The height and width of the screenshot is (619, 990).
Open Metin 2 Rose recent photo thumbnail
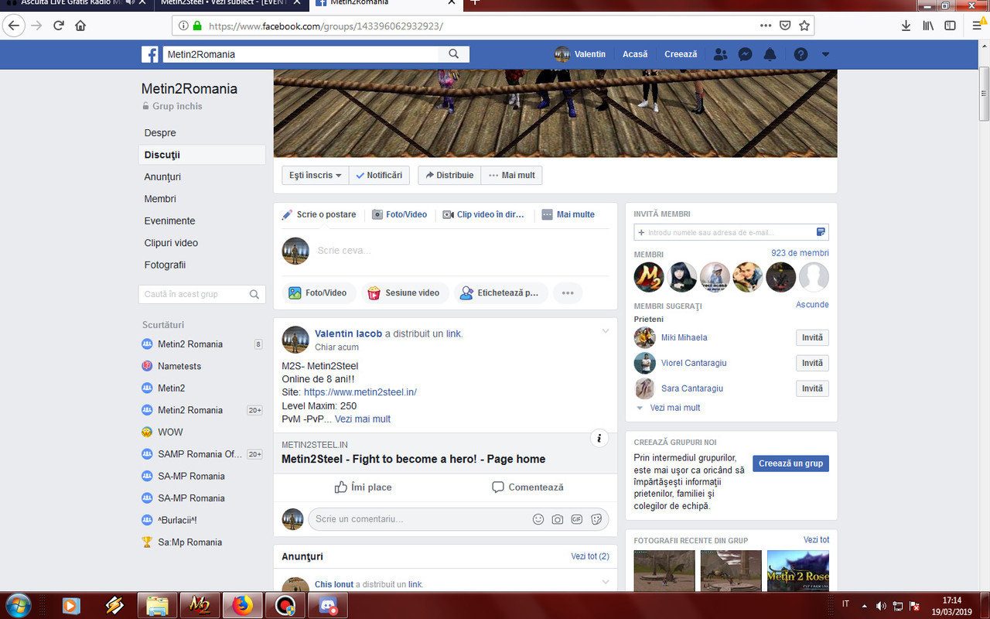[797, 572]
